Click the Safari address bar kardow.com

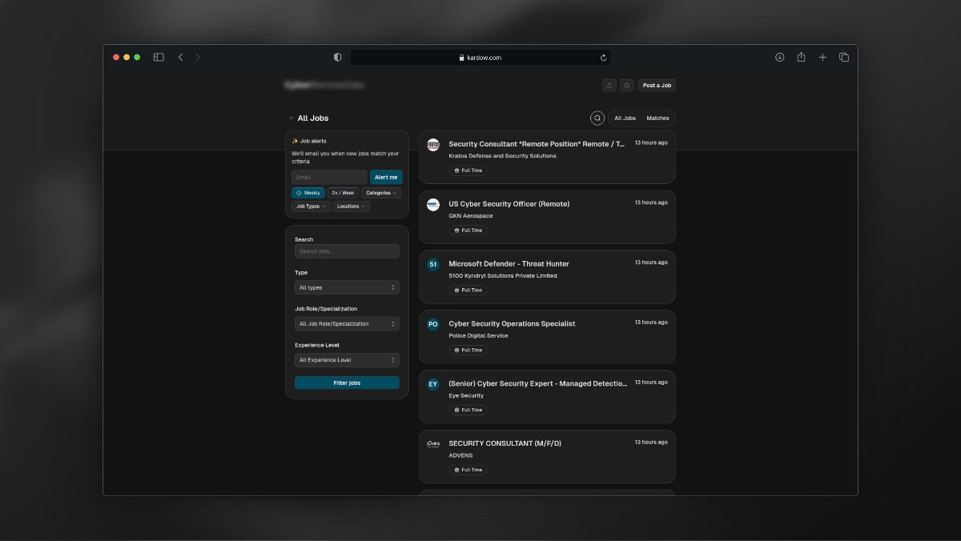coord(480,58)
